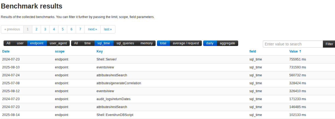Screen dimensions: 335x119
Task: Sort table by the Date column
Action: pyautogui.click(x=6, y=51)
